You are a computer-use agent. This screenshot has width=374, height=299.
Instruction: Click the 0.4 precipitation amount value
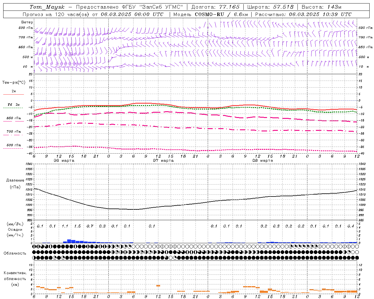351,226
